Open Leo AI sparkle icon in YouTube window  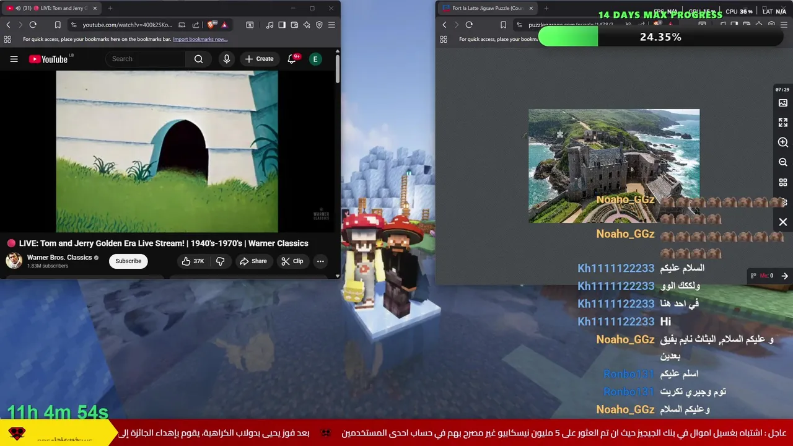(307, 25)
